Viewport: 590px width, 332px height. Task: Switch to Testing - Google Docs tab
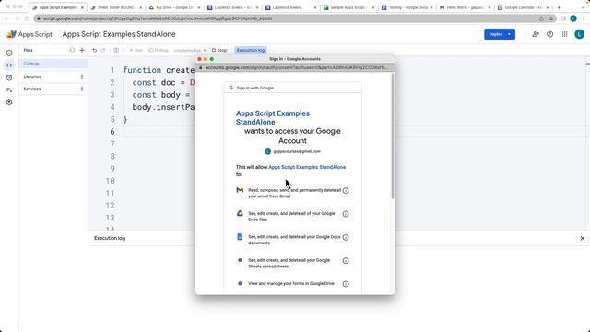(407, 7)
